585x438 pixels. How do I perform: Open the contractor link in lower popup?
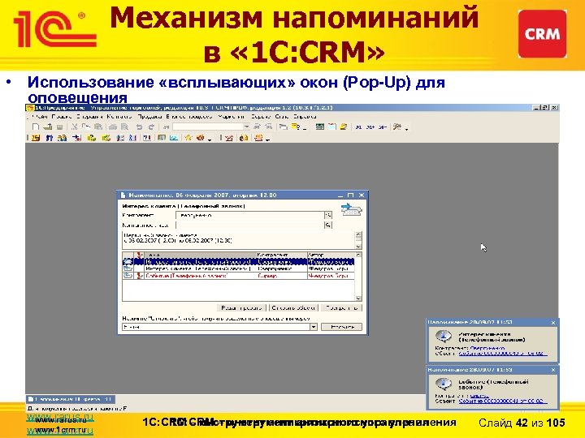(479, 396)
